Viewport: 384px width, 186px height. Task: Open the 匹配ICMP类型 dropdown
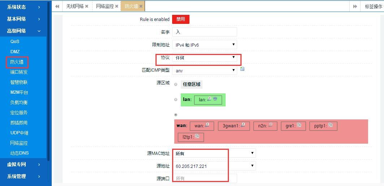[205, 71]
